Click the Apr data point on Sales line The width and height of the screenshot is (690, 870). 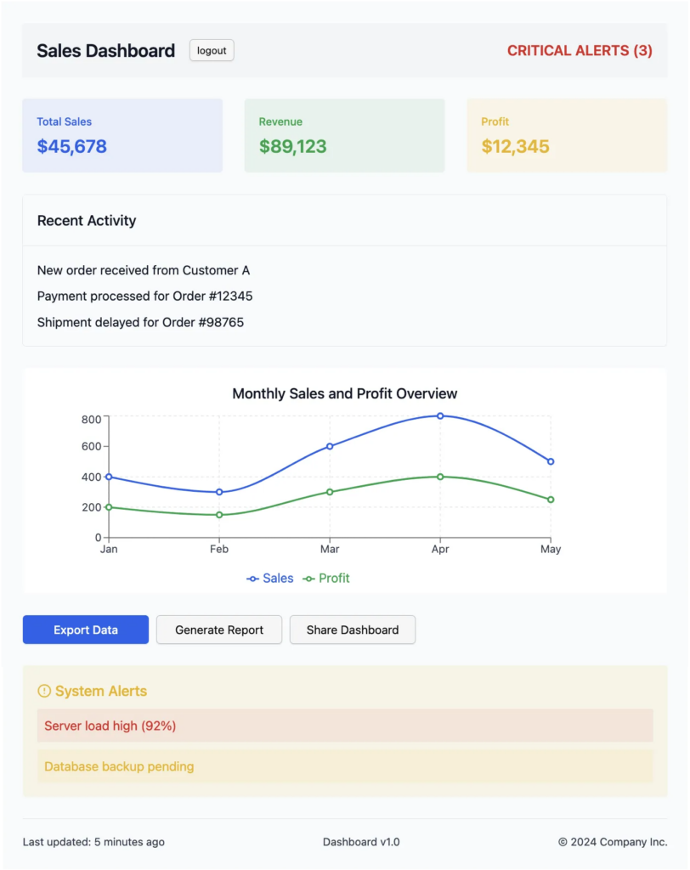(440, 415)
